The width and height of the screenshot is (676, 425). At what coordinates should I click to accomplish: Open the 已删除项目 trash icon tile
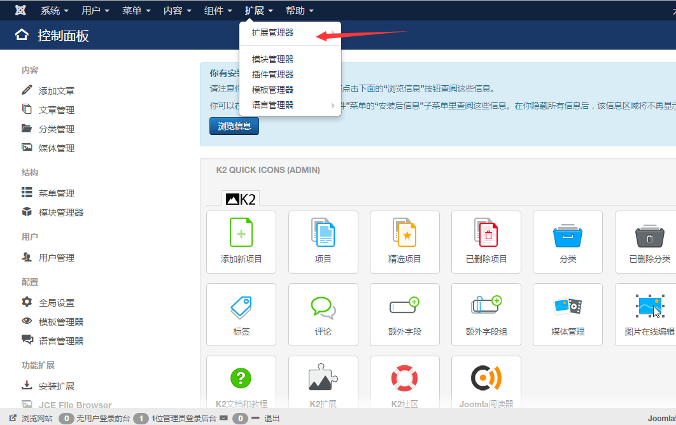[486, 241]
